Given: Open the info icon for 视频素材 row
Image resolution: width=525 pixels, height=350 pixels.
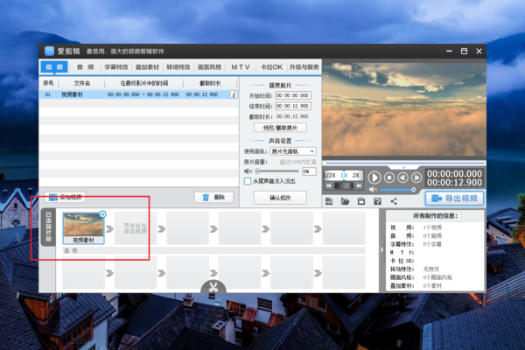Looking at the screenshot, I should coord(234,94).
